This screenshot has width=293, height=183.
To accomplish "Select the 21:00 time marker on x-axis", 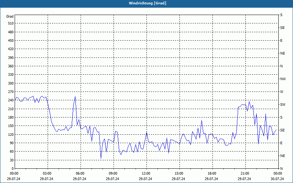I will point(245,173).
